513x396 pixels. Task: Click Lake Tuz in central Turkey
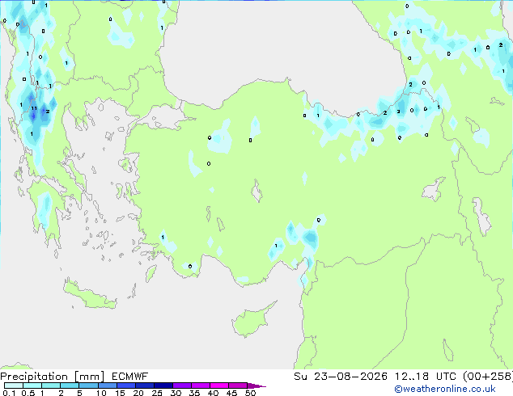coord(256,192)
